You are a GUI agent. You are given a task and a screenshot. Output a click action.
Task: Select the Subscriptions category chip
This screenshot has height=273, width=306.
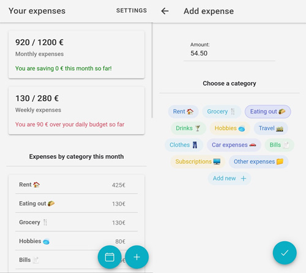(198, 162)
